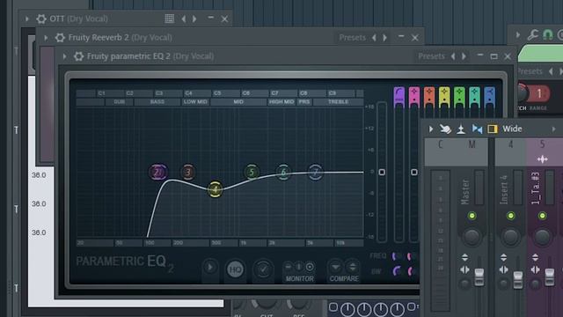
Task: Open the OTT window grid icon
Action: pyautogui.click(x=170, y=18)
